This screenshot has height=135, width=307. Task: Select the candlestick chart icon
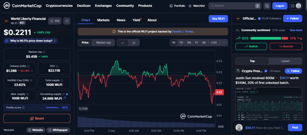pos(134,42)
